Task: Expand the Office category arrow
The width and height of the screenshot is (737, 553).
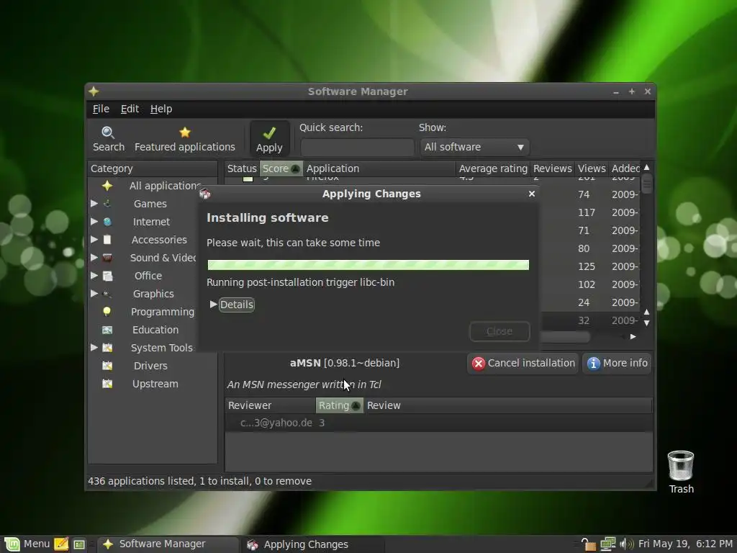Action: coord(94,275)
